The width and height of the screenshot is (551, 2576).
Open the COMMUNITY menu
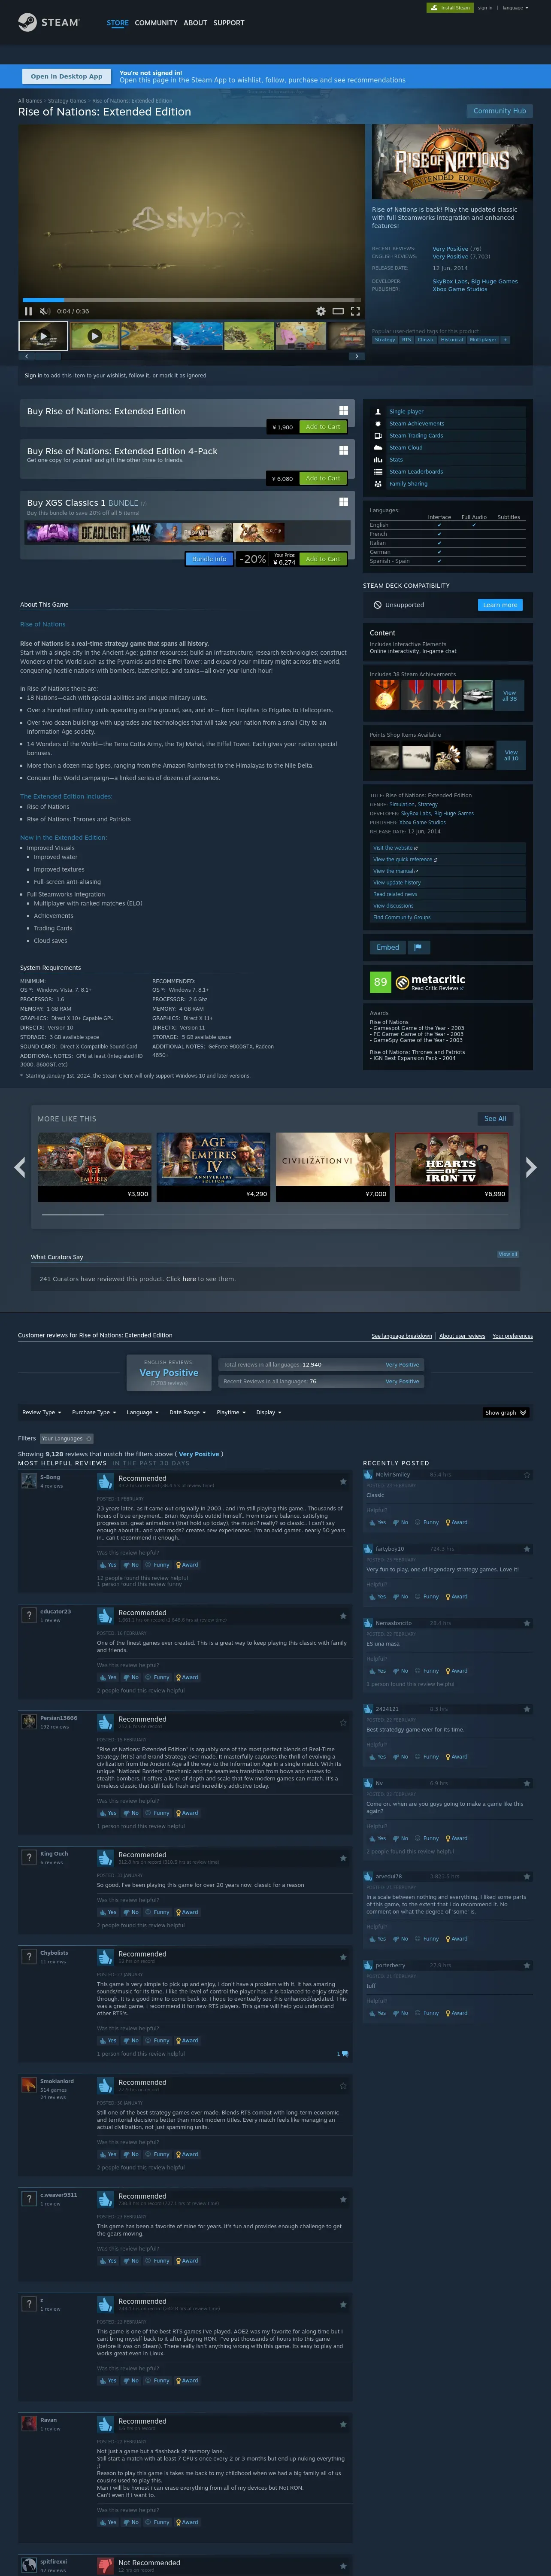coord(156,23)
